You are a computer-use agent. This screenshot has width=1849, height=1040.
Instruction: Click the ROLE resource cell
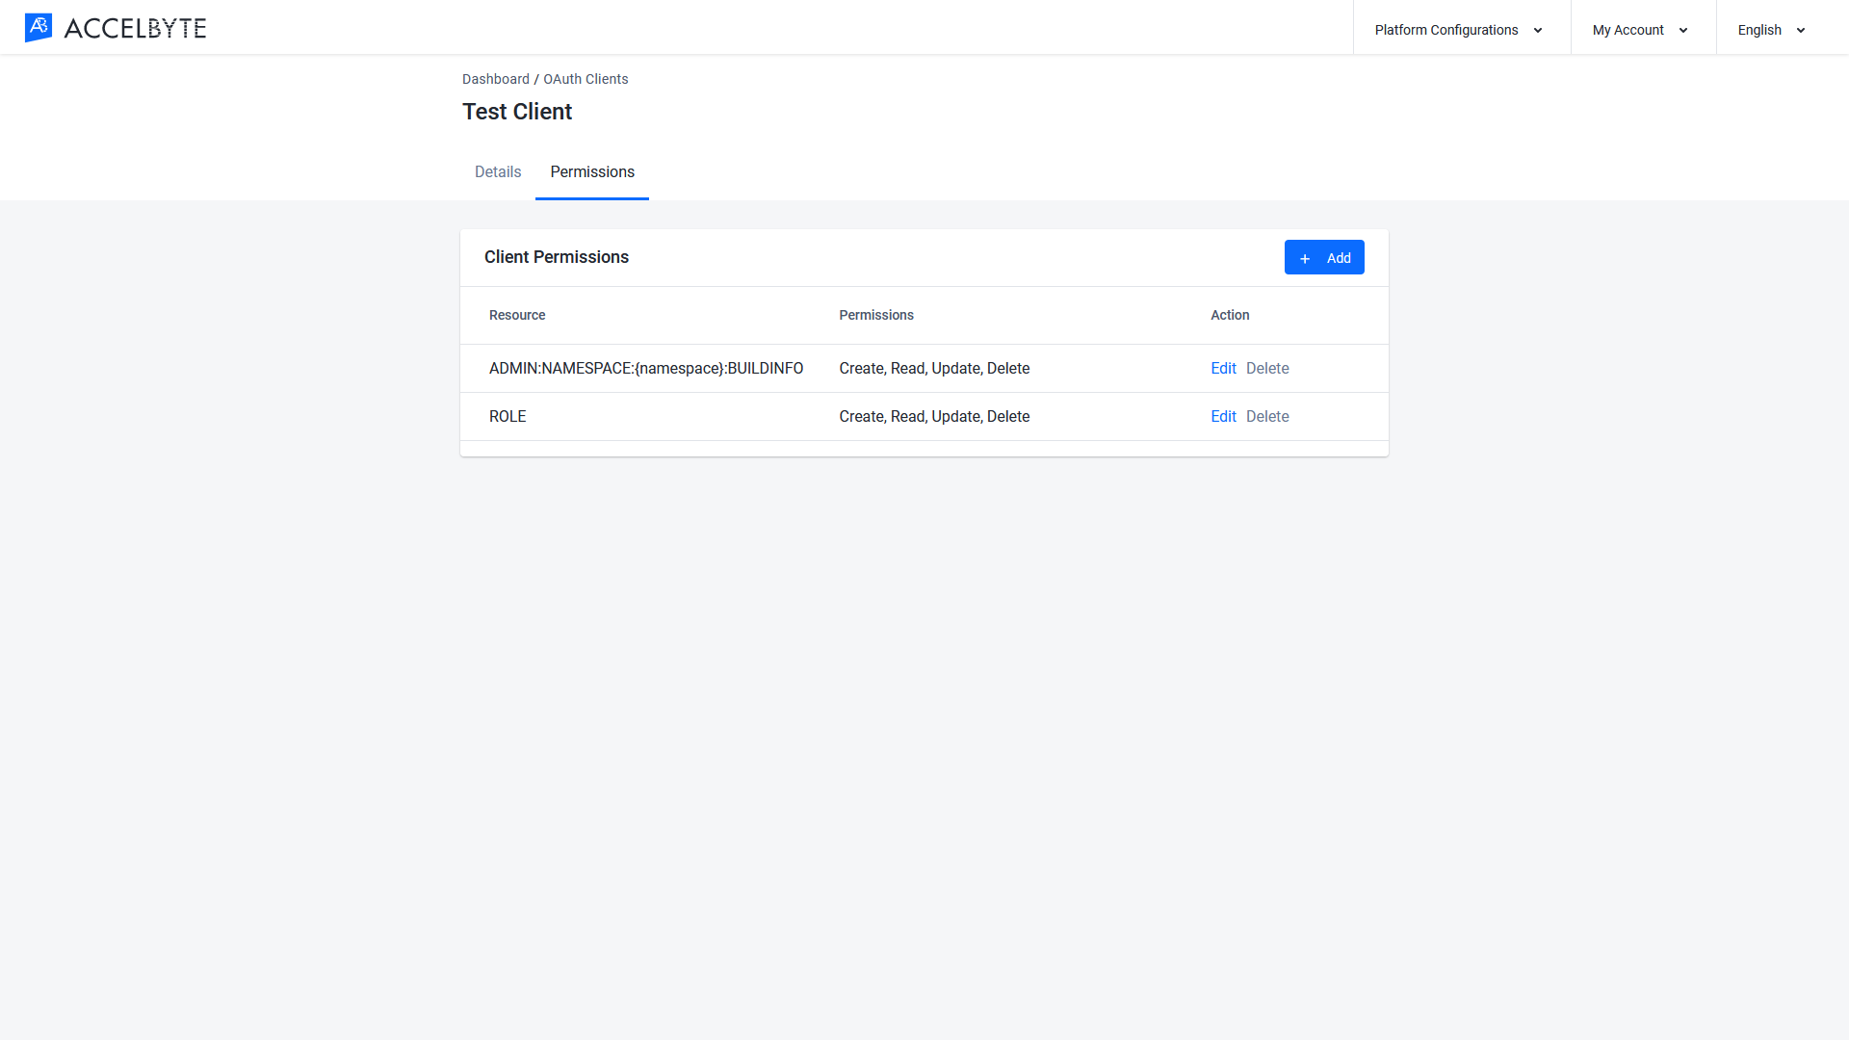[508, 417]
